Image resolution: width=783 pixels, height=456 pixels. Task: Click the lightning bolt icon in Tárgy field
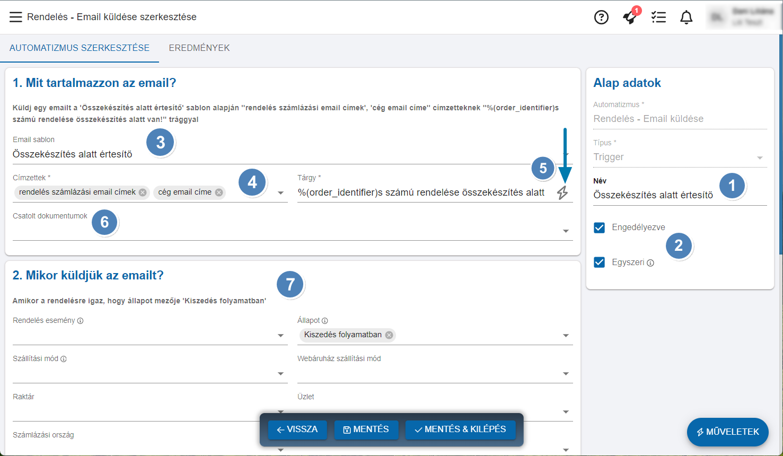point(562,192)
